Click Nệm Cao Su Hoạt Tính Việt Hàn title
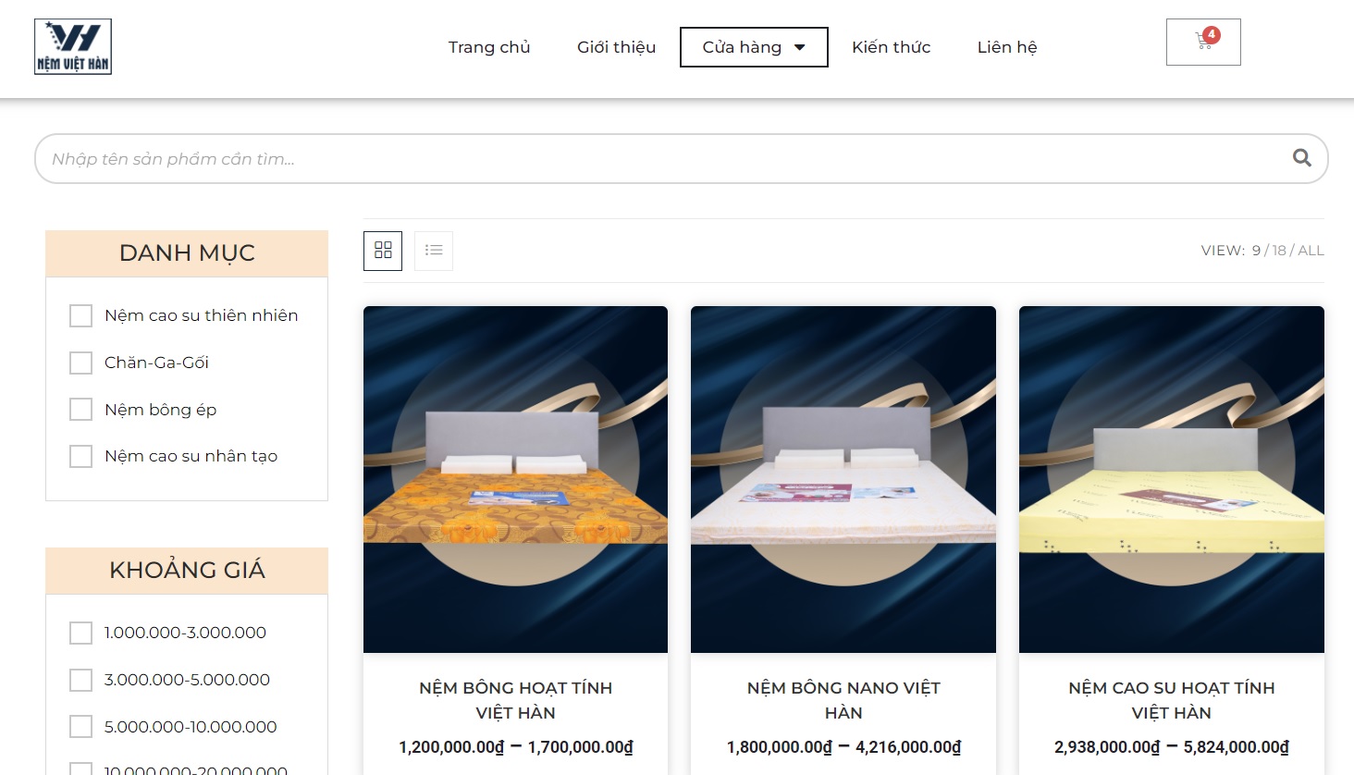The height and width of the screenshot is (775, 1354). (1172, 700)
